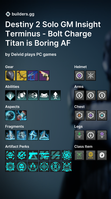This screenshot has width=111, height=199.
Task: Click the blue legendary weapon in Gear
Action: tap(33, 76)
